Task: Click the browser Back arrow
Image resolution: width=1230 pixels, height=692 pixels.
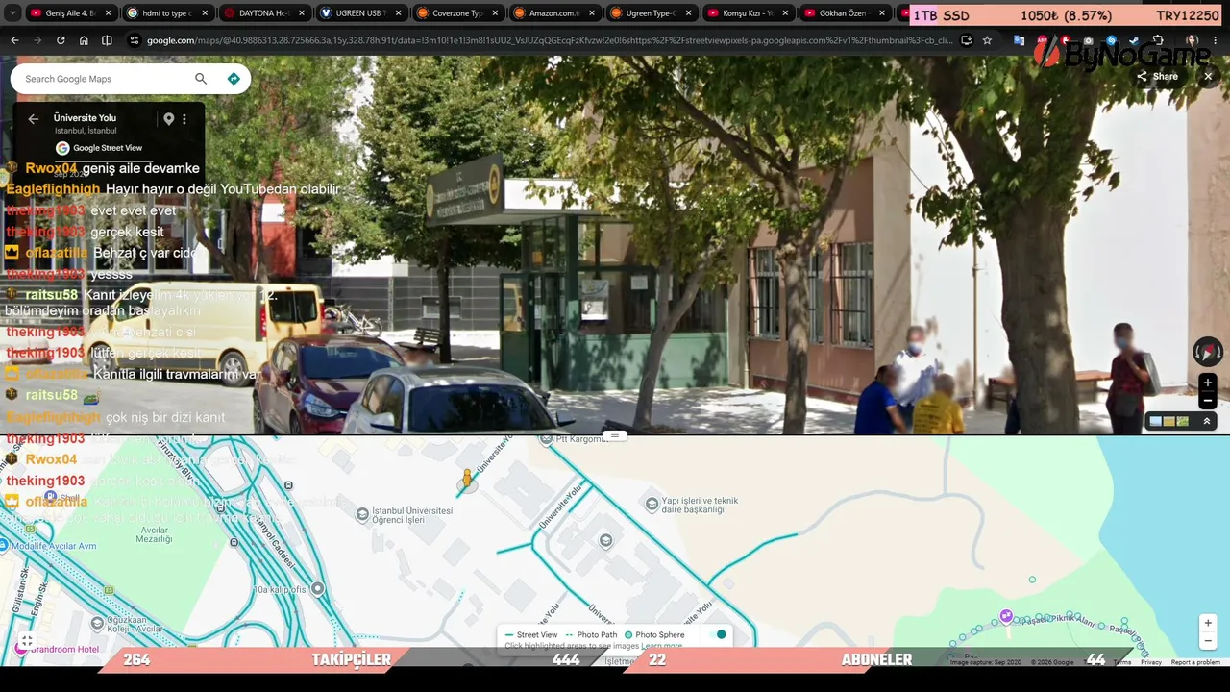Action: tap(14, 40)
